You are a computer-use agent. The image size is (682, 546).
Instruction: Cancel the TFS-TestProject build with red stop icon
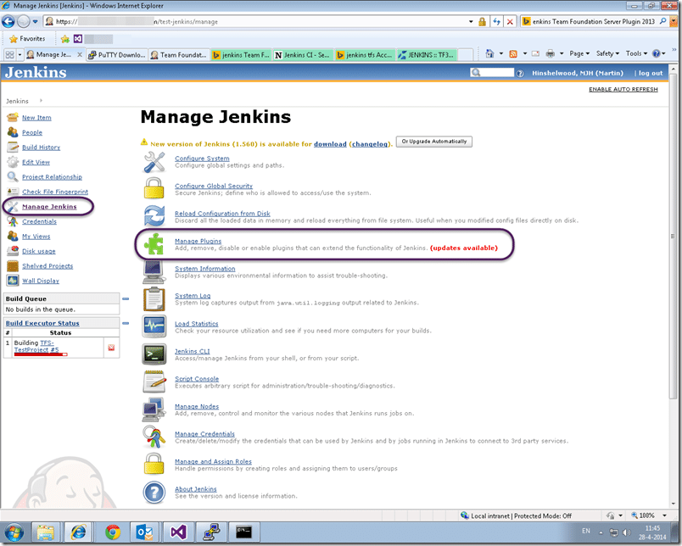pyautogui.click(x=111, y=348)
